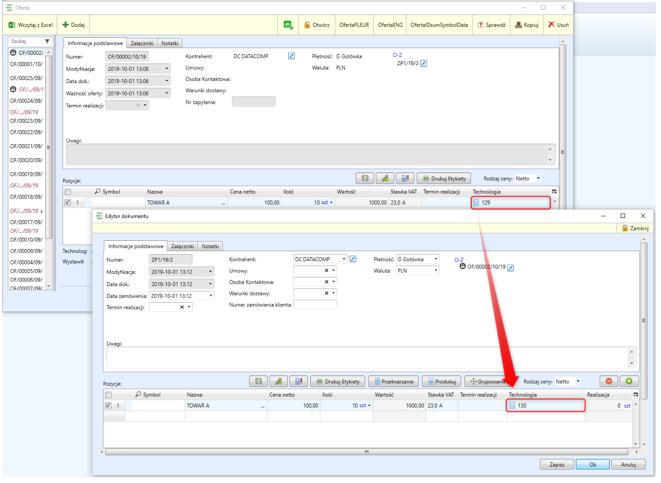The height and width of the screenshot is (483, 661).
Task: Open column chooser icon in Edytor grid
Action: click(636, 395)
